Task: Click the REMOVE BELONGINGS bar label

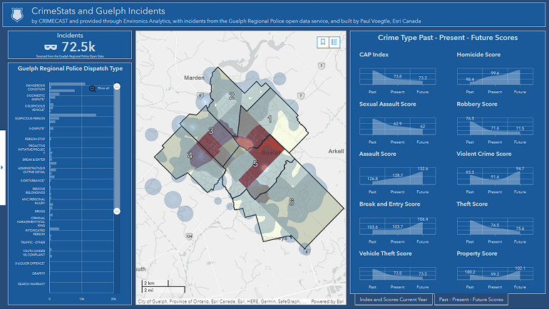Action: (35, 191)
